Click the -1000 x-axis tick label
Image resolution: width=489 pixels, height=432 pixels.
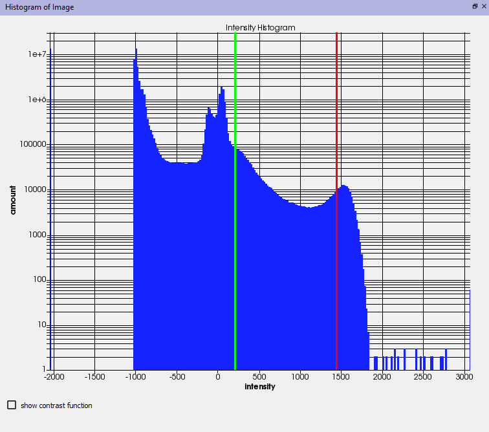click(x=135, y=377)
